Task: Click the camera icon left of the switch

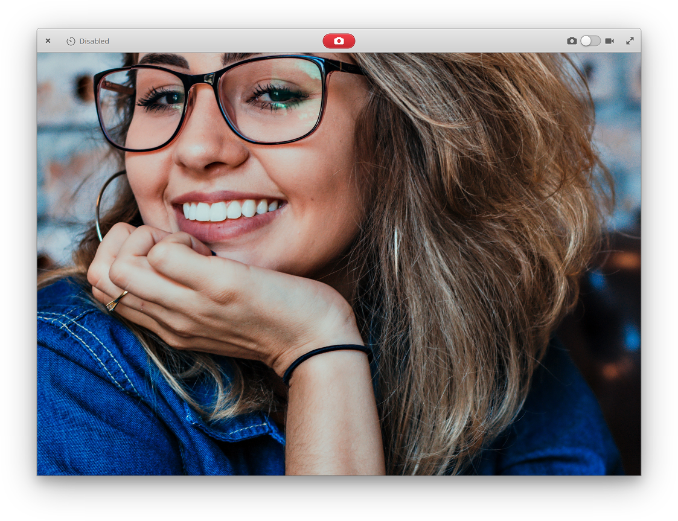Action: click(x=572, y=40)
